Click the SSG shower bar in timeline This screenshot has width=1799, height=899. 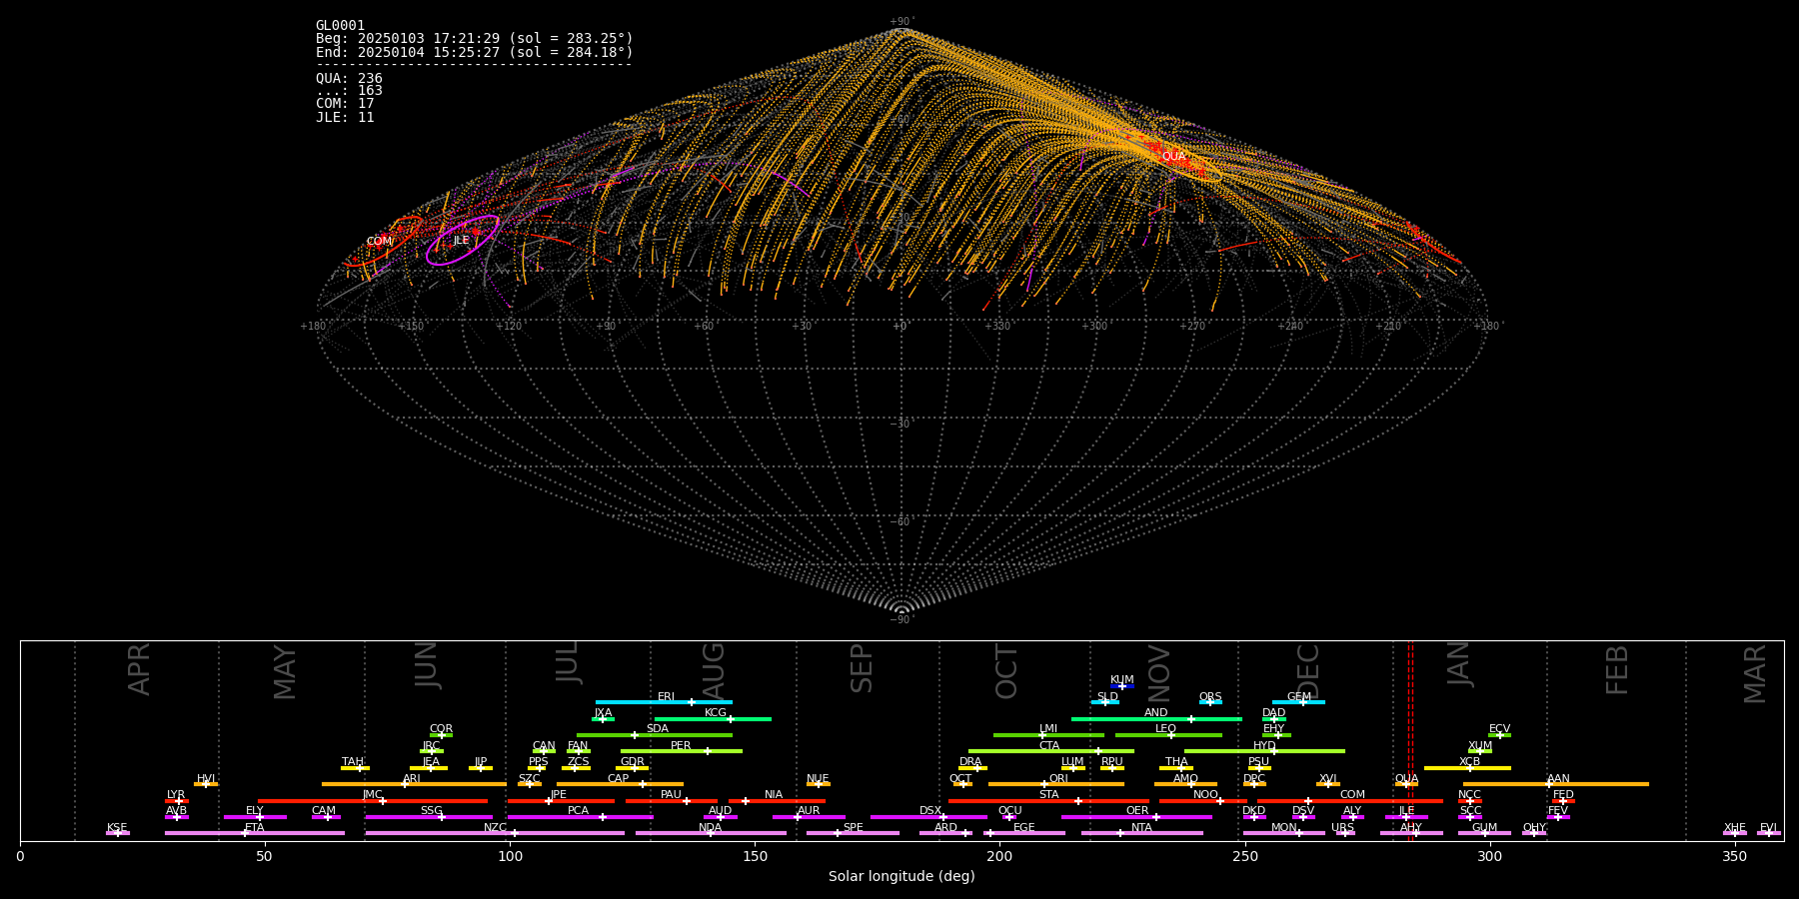pyautogui.click(x=429, y=817)
